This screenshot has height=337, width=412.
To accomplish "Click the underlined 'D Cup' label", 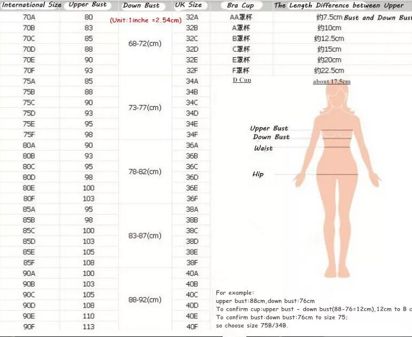I will [242, 80].
